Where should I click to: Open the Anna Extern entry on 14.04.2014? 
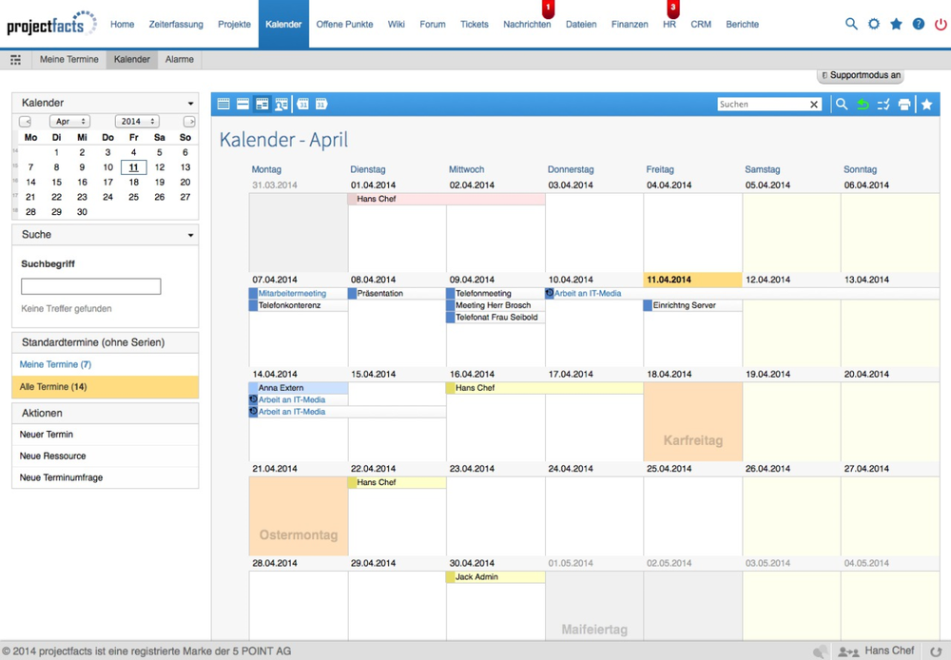[x=299, y=388]
